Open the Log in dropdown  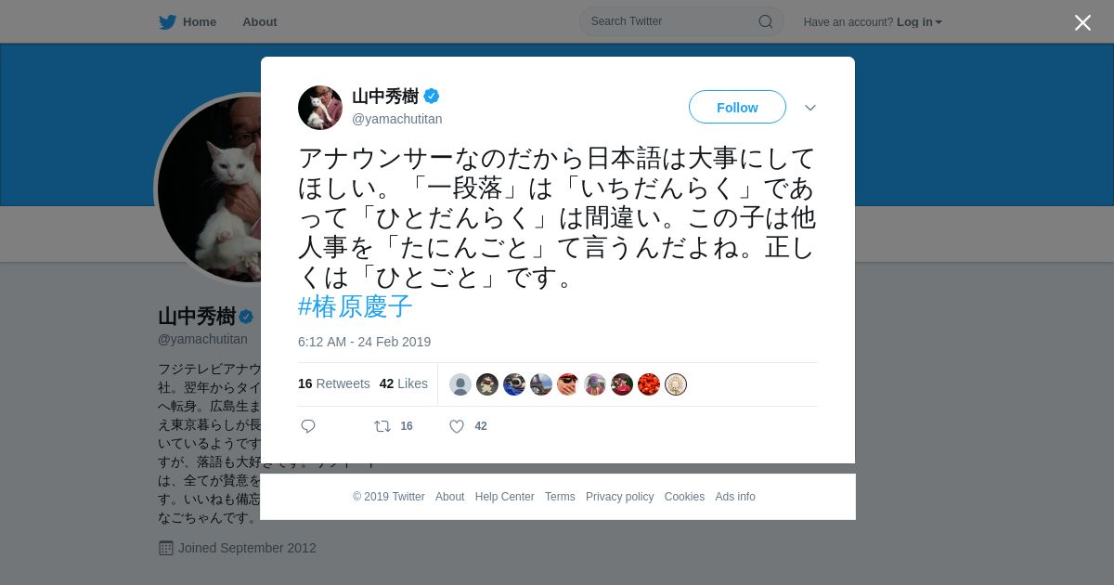click(x=919, y=22)
